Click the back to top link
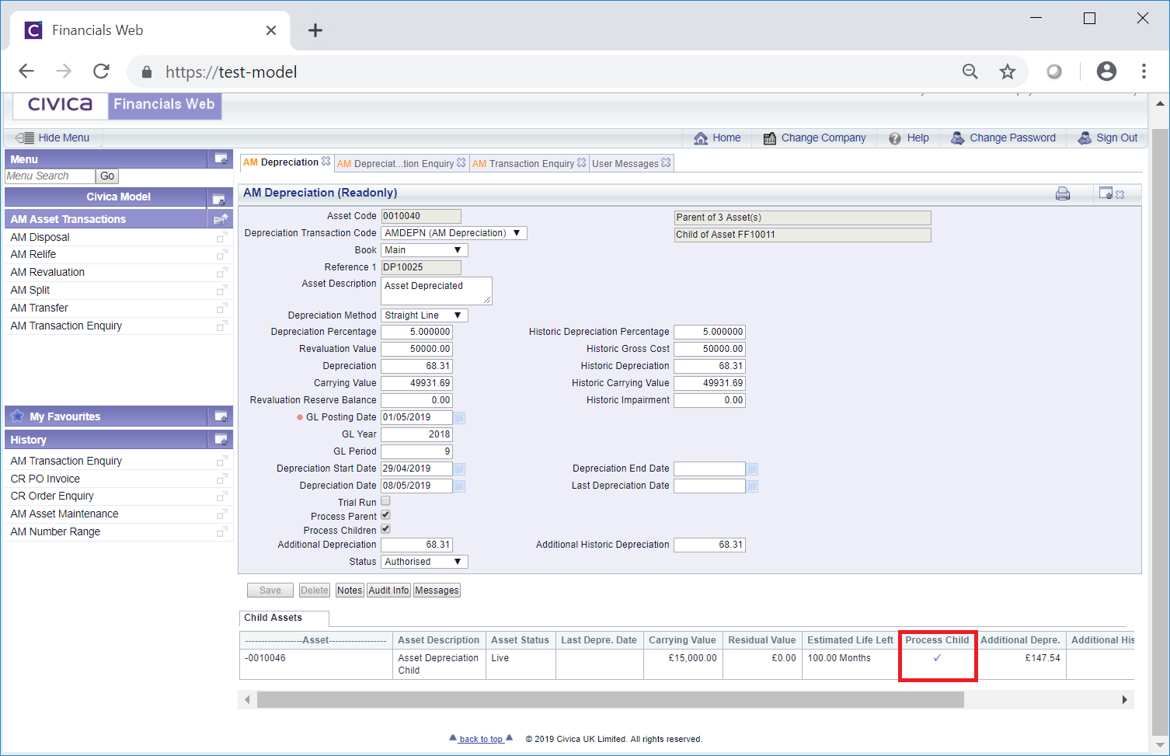Image resolution: width=1170 pixels, height=756 pixels. point(481,739)
